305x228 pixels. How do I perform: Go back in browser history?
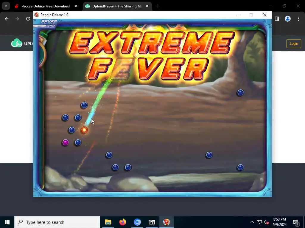pyautogui.click(x=7, y=19)
